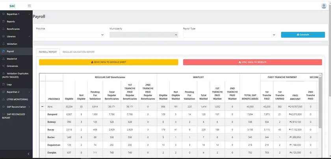
Task: Open the user avatar profile icon
Action: 324,6
